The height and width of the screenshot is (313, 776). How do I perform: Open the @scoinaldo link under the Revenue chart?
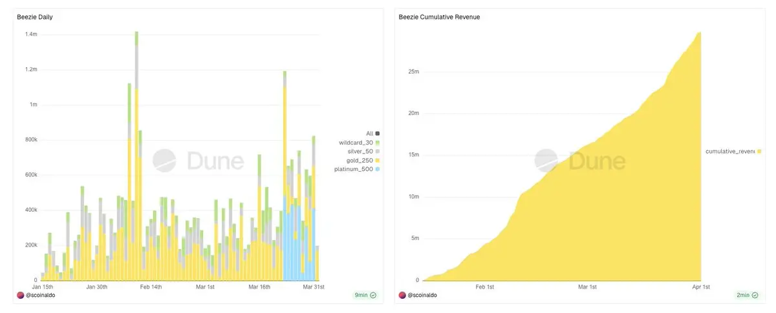coord(420,295)
